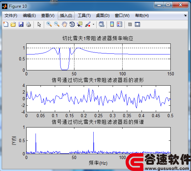Image resolution: width=191 pixels, height=171 pixels.
Task: Open the 工具(T) menu
Action: click(84, 16)
